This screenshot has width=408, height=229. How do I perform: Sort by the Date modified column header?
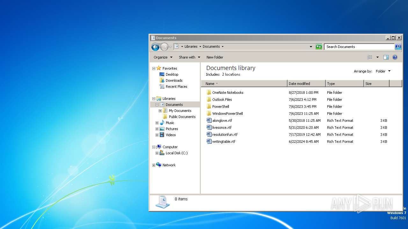(306, 84)
